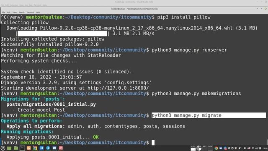This screenshot has height=151, width=268.
Task: Open the Bluetooth tray icon
Action: coord(229,148)
